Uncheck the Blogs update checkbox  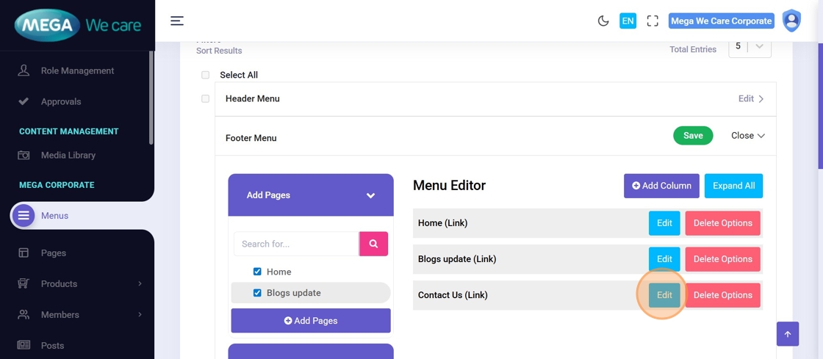click(x=257, y=293)
